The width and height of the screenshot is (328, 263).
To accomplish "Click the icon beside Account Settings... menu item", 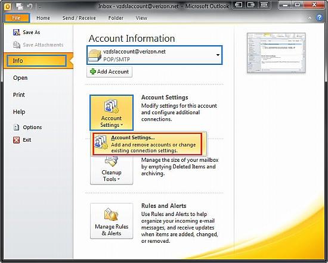I will point(101,142).
